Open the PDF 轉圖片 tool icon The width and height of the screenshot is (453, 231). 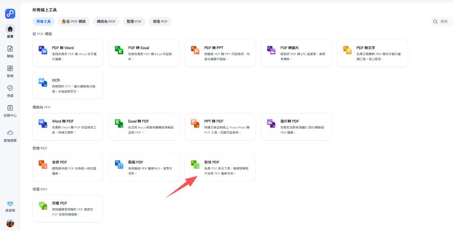point(271,50)
